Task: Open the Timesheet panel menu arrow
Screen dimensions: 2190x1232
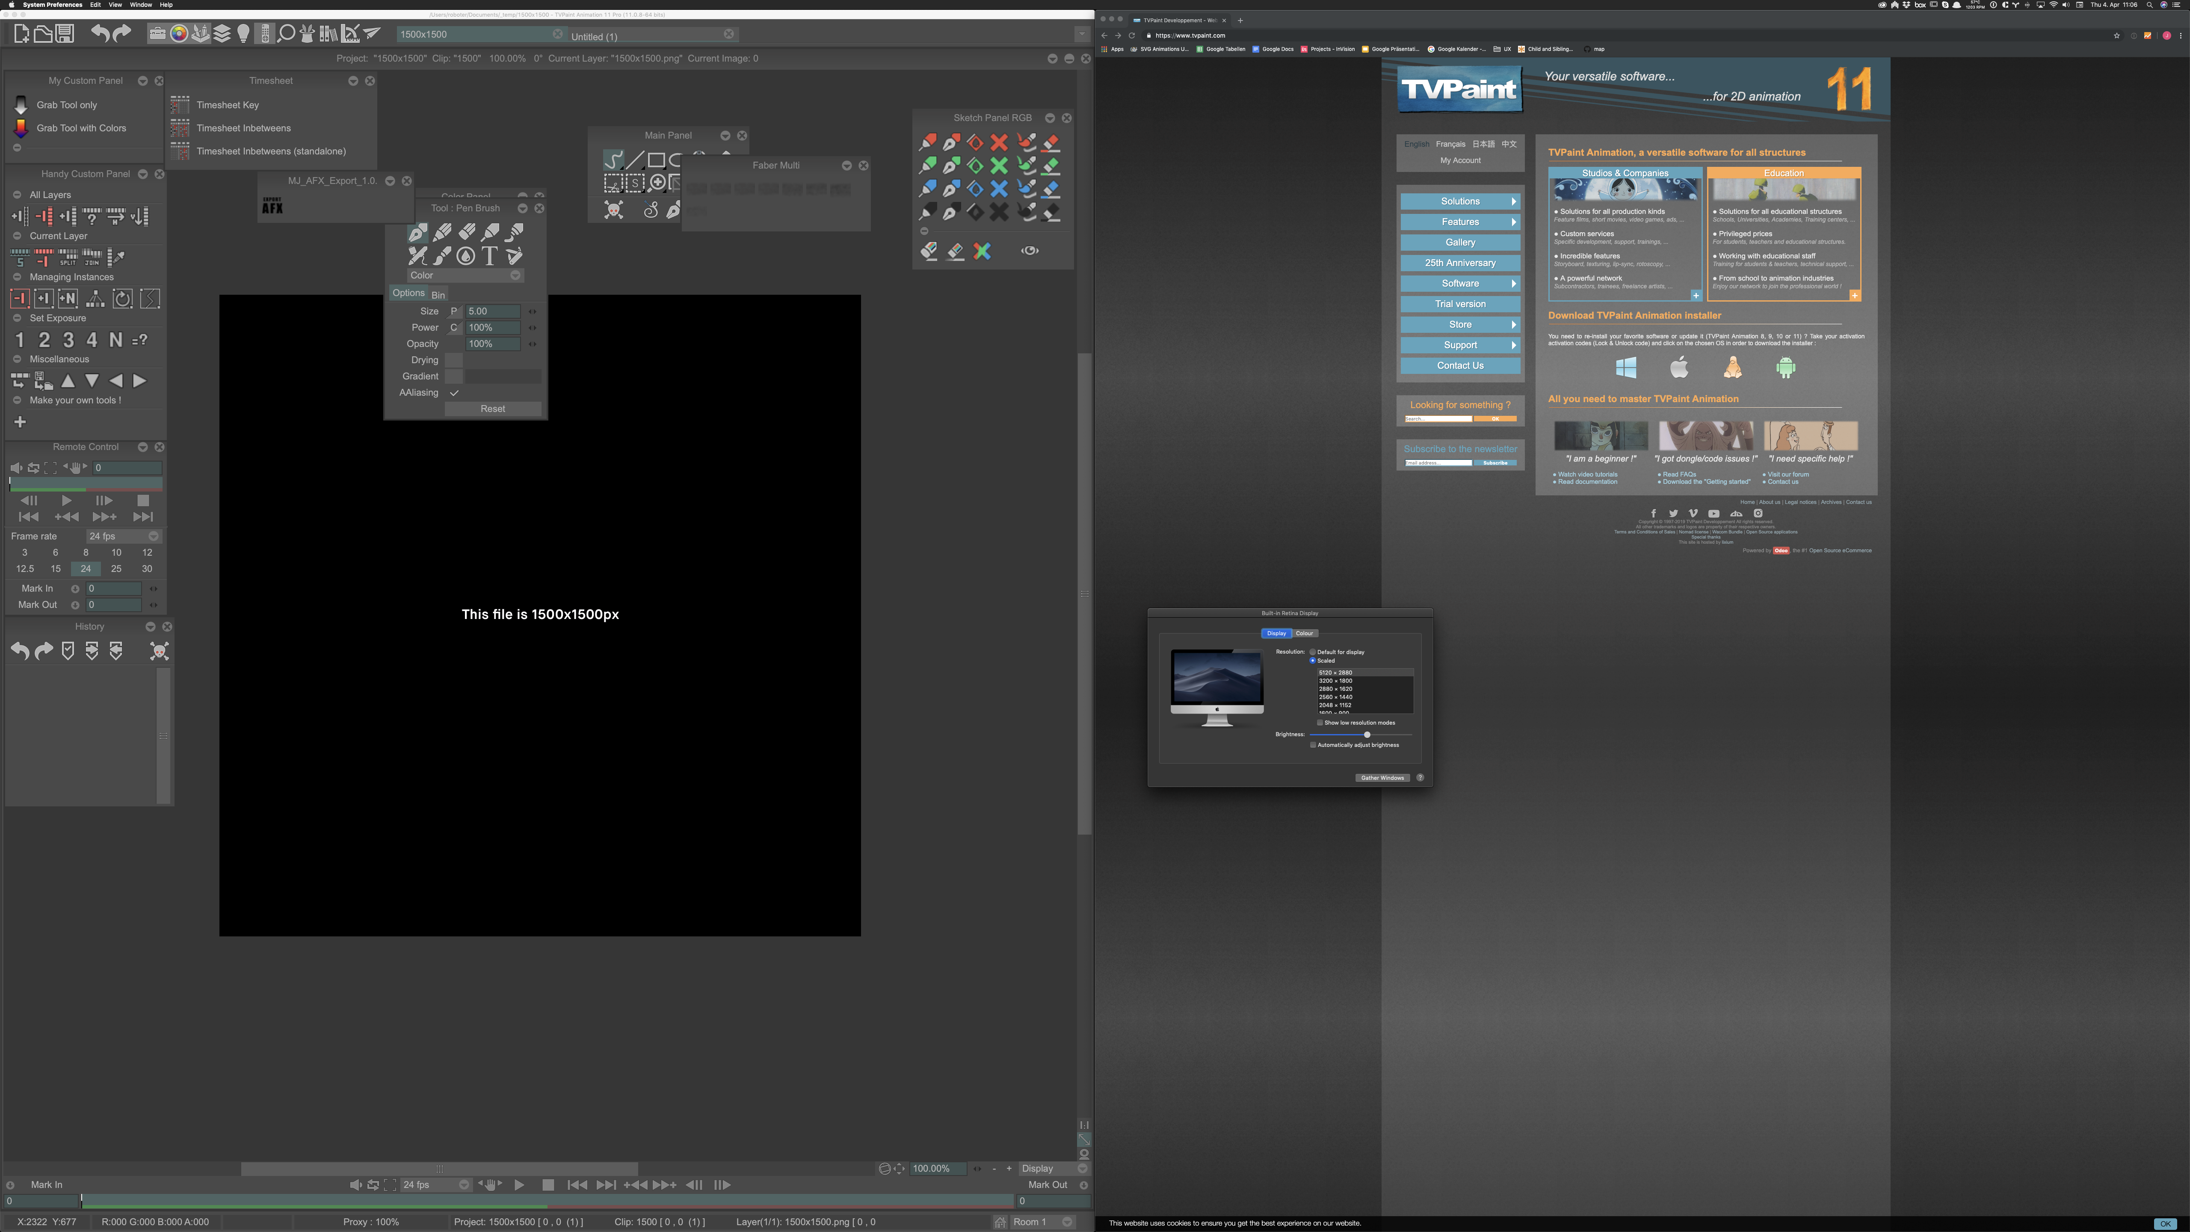Action: pyautogui.click(x=353, y=81)
